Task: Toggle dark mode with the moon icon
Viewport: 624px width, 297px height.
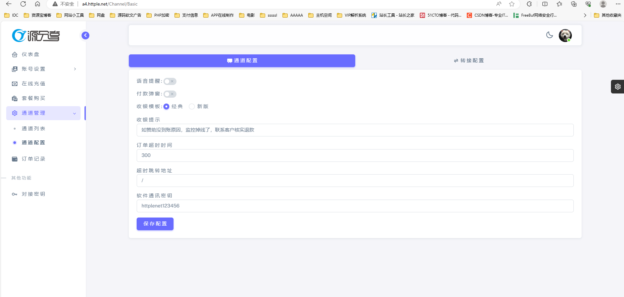Action: (550, 35)
